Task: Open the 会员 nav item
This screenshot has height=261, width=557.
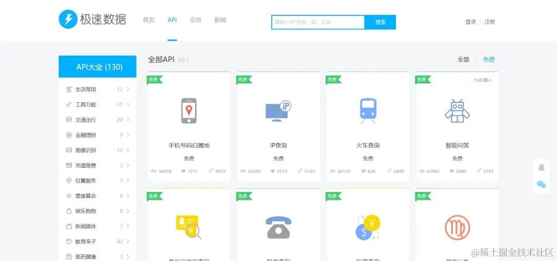Action: (x=196, y=20)
